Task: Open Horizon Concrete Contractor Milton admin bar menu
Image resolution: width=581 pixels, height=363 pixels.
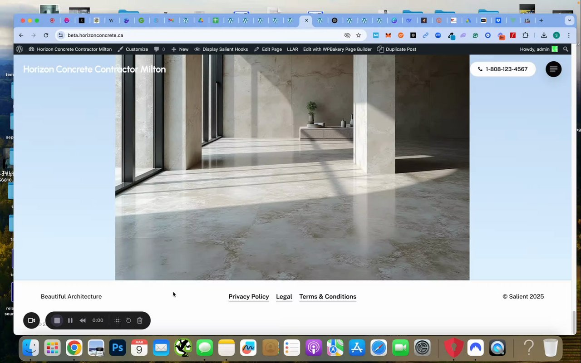Action: pos(70,49)
